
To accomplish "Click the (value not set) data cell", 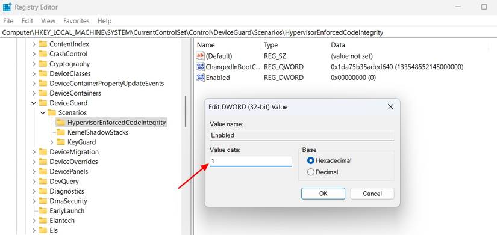I will (352, 56).
